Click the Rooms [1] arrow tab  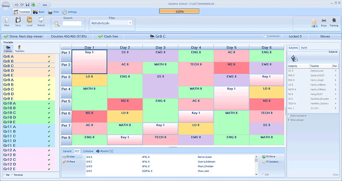(105, 151)
